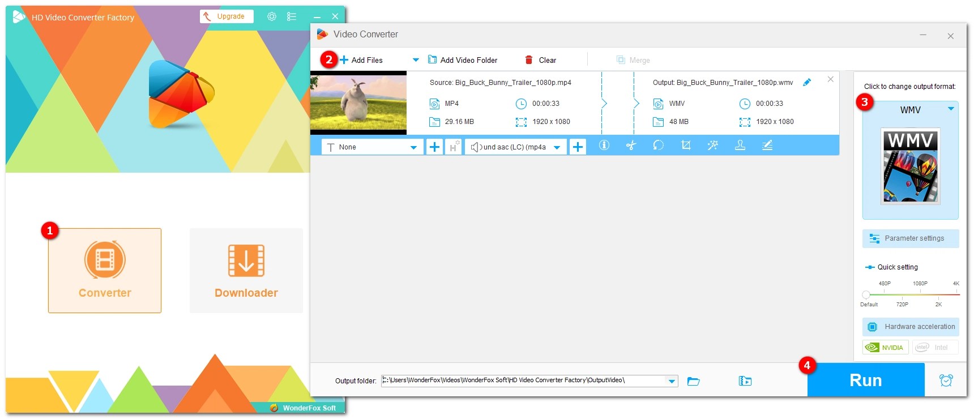Expand the WMV output format dropdown arrow
This screenshot has width=974, height=419.
(x=951, y=109)
